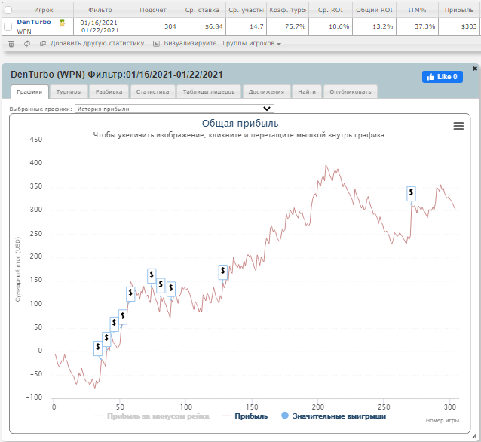Click the add statistics window icon
481x442 pixels.
coord(43,44)
